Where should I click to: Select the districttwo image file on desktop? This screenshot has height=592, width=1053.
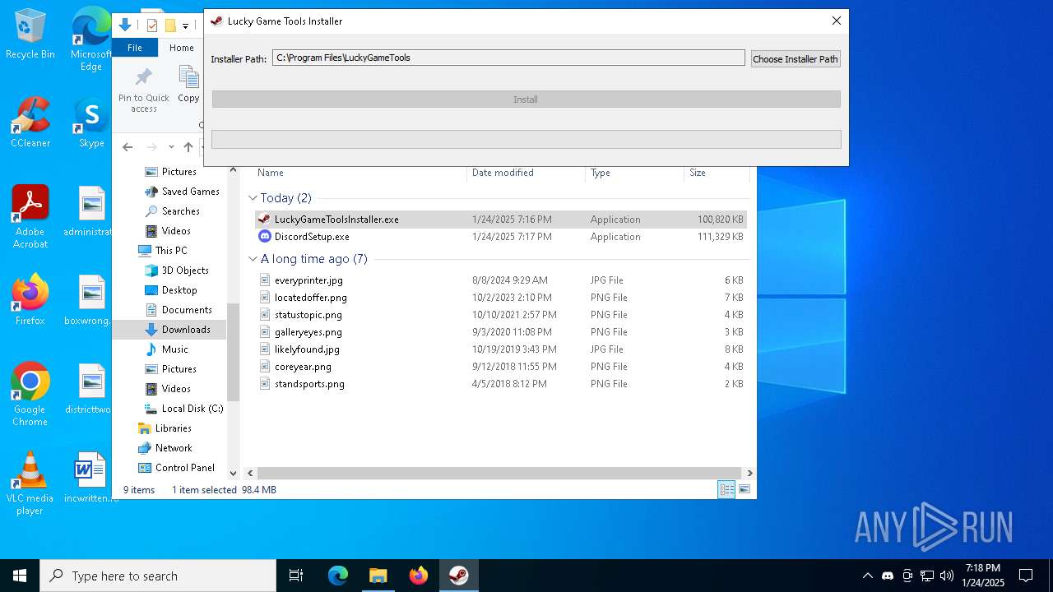[91, 389]
